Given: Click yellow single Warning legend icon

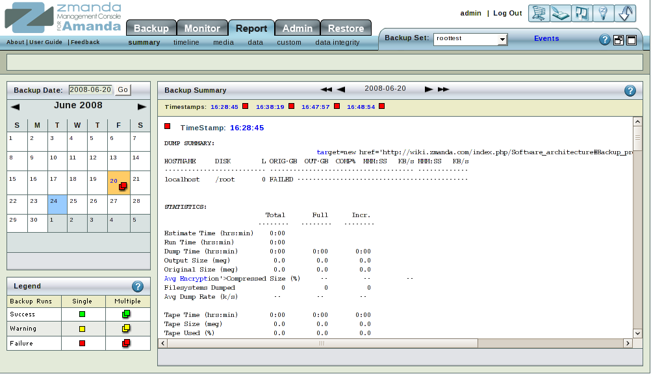Looking at the screenshot, I should click(x=83, y=329).
